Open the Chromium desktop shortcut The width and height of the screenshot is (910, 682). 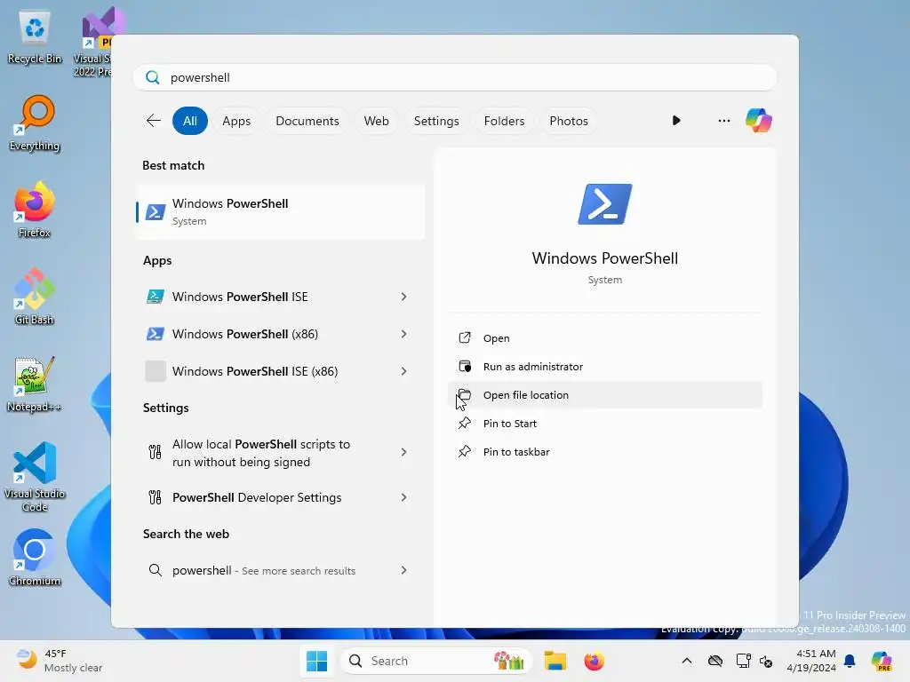[x=35, y=558]
